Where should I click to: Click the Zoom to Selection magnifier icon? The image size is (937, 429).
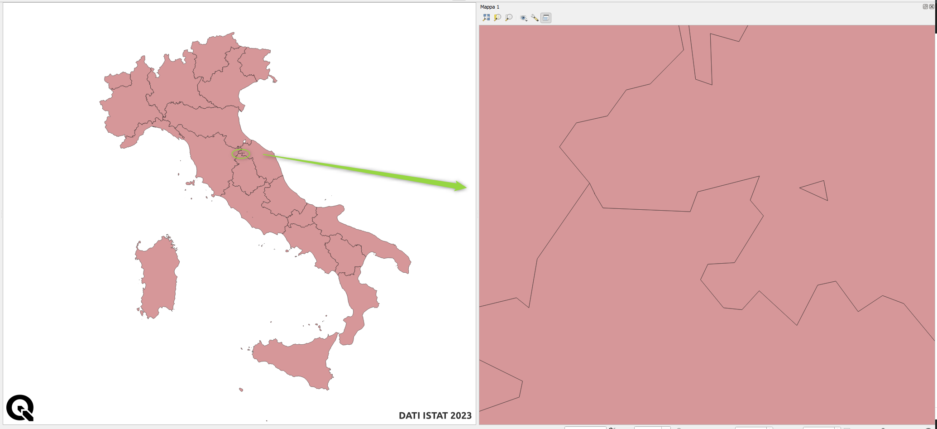pos(497,18)
